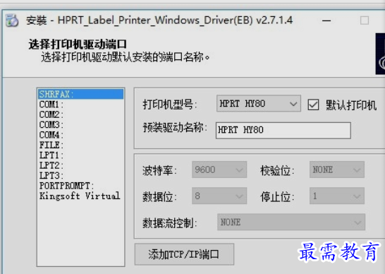Open the 打印机型号 HPRT HY80 dropdown
This screenshot has height=274, width=385.
point(259,104)
